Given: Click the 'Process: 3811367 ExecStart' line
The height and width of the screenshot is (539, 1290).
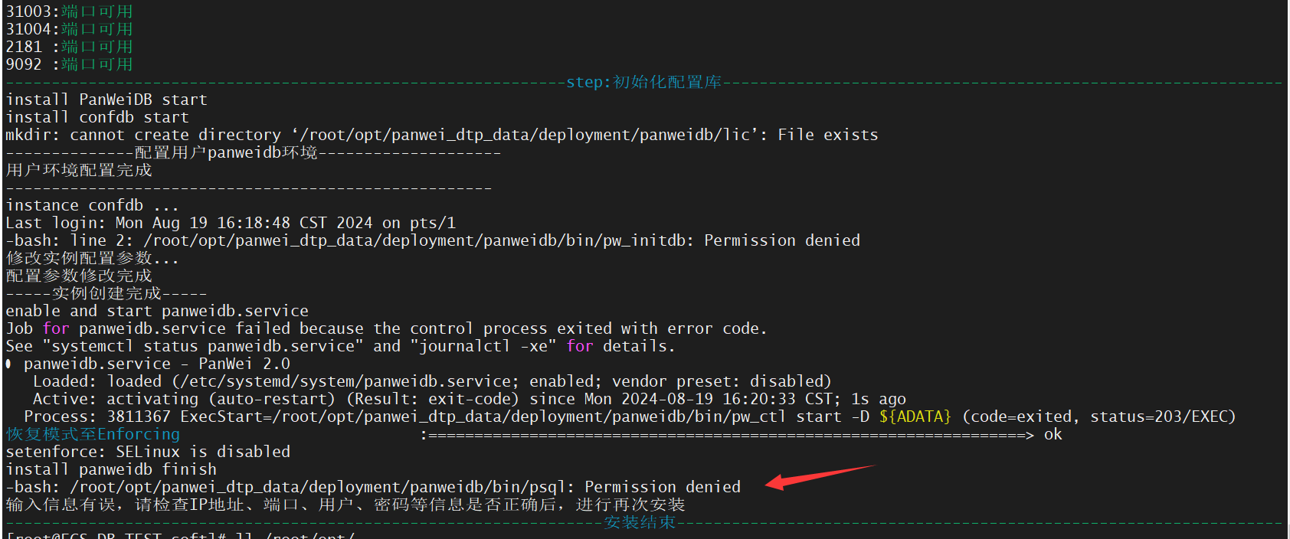Looking at the screenshot, I should pos(630,416).
